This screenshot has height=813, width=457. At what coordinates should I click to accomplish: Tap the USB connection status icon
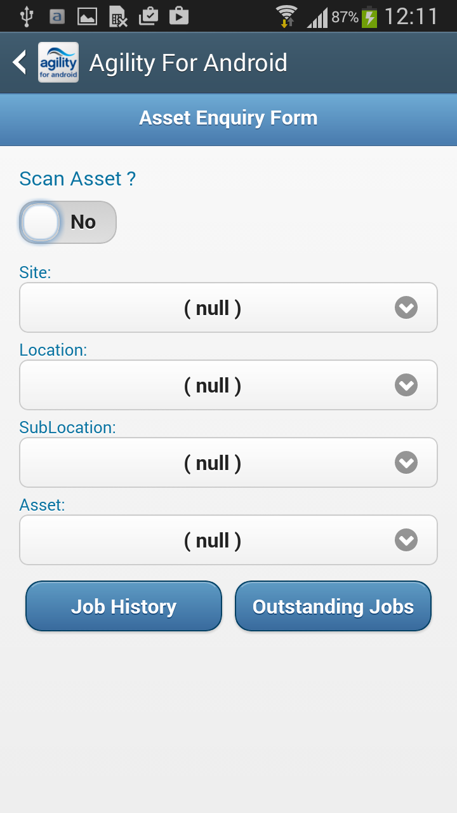click(x=26, y=16)
